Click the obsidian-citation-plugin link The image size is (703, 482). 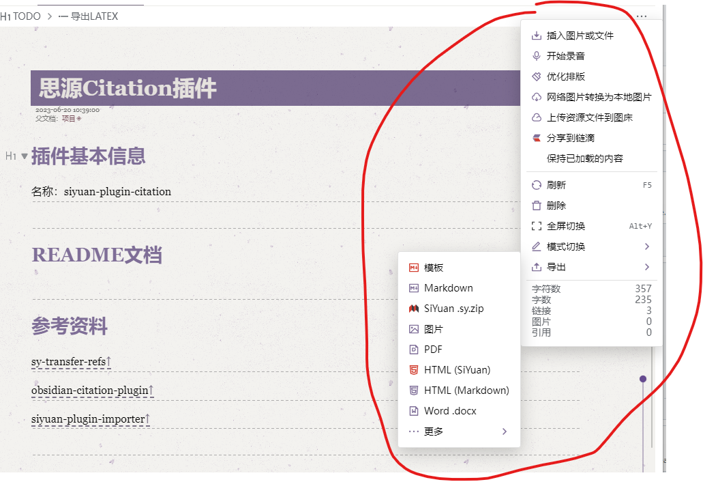click(x=87, y=391)
